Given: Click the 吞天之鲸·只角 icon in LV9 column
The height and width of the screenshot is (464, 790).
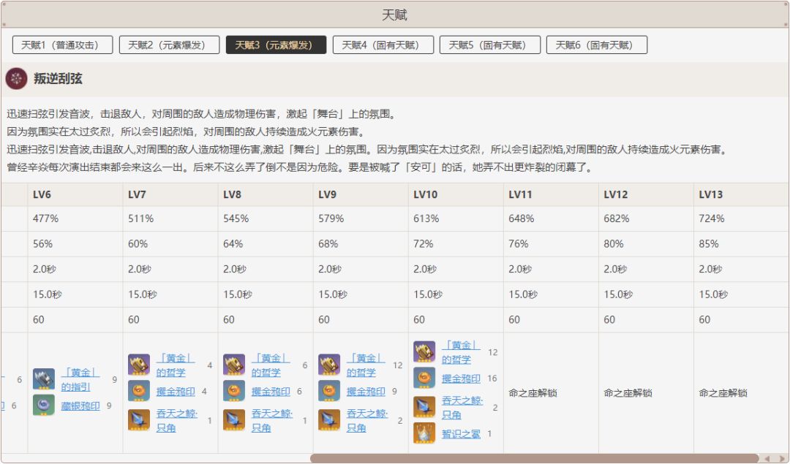Looking at the screenshot, I should pos(329,420).
